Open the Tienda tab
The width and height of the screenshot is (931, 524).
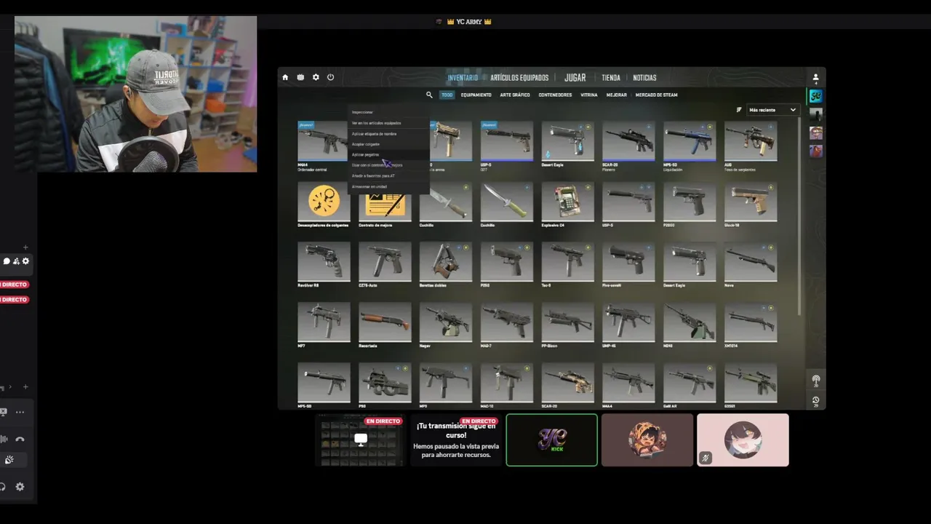pos(611,78)
